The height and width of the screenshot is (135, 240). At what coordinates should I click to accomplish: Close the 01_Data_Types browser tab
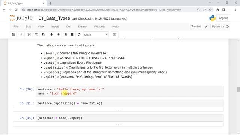tap(43, 3)
